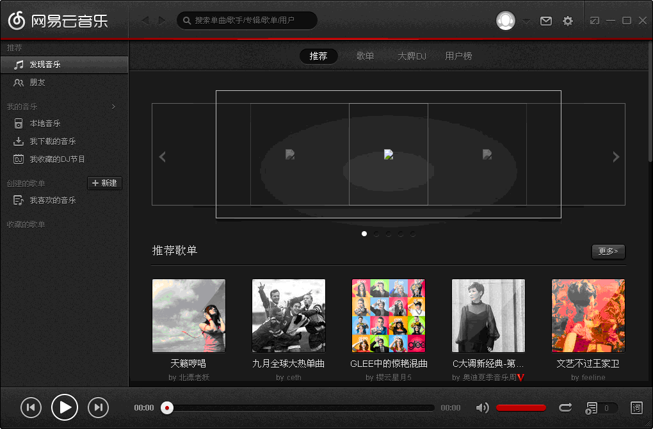The width and height of the screenshot is (653, 429).
Task: Click the play button in player bar
Action: coord(65,407)
